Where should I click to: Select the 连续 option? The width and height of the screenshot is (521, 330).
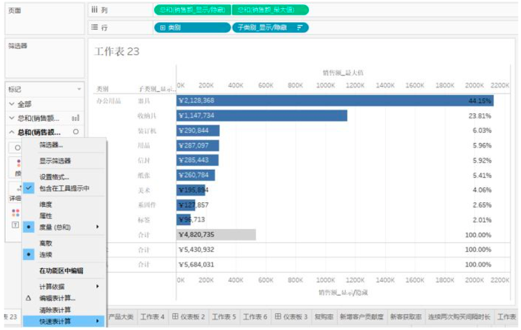pos(45,255)
